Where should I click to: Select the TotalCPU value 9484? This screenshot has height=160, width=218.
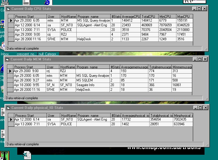150,34
